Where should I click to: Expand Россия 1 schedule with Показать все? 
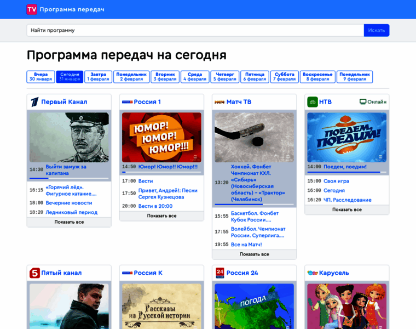pos(161,216)
